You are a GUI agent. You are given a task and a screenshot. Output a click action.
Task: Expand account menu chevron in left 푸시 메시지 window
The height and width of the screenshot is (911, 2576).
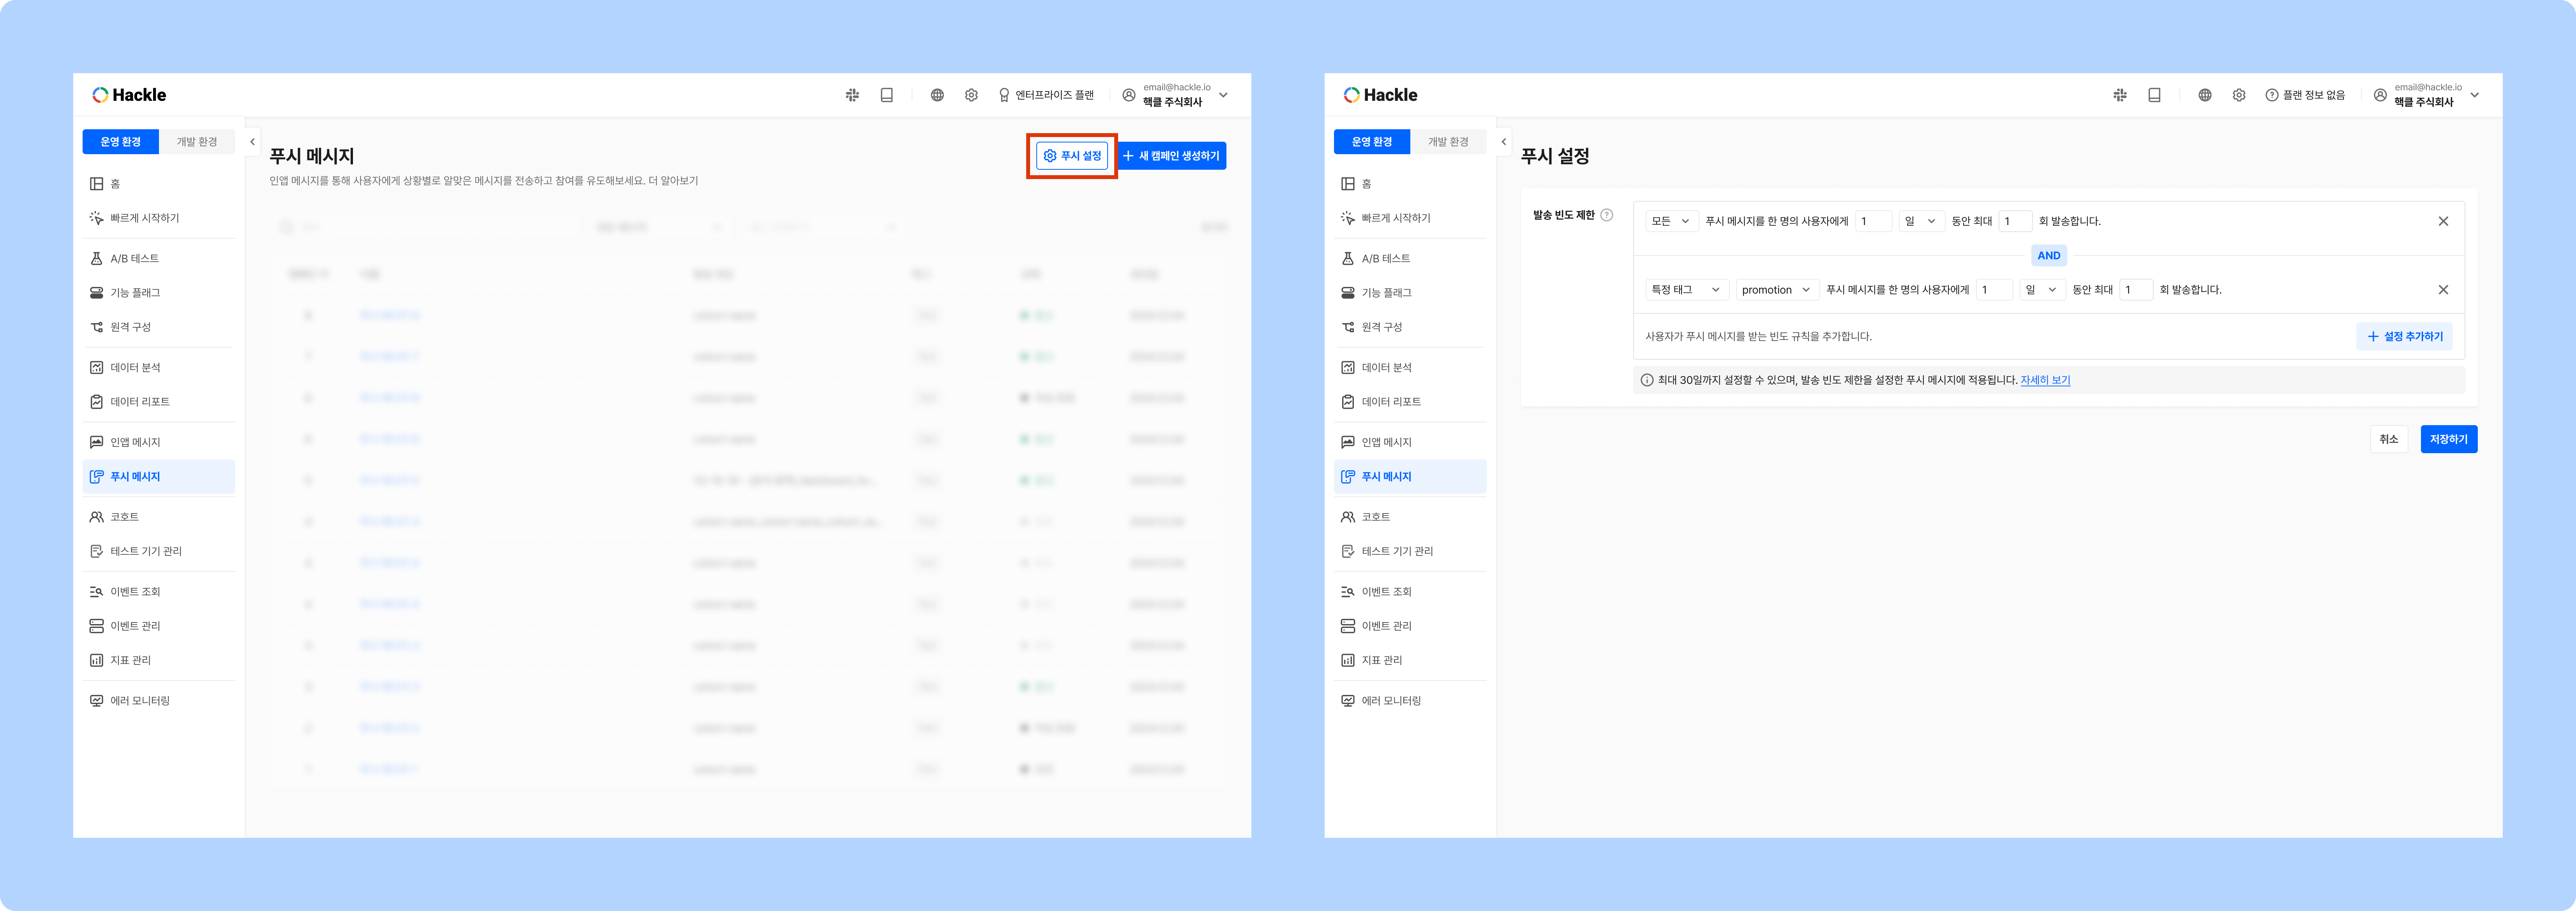coord(1223,95)
